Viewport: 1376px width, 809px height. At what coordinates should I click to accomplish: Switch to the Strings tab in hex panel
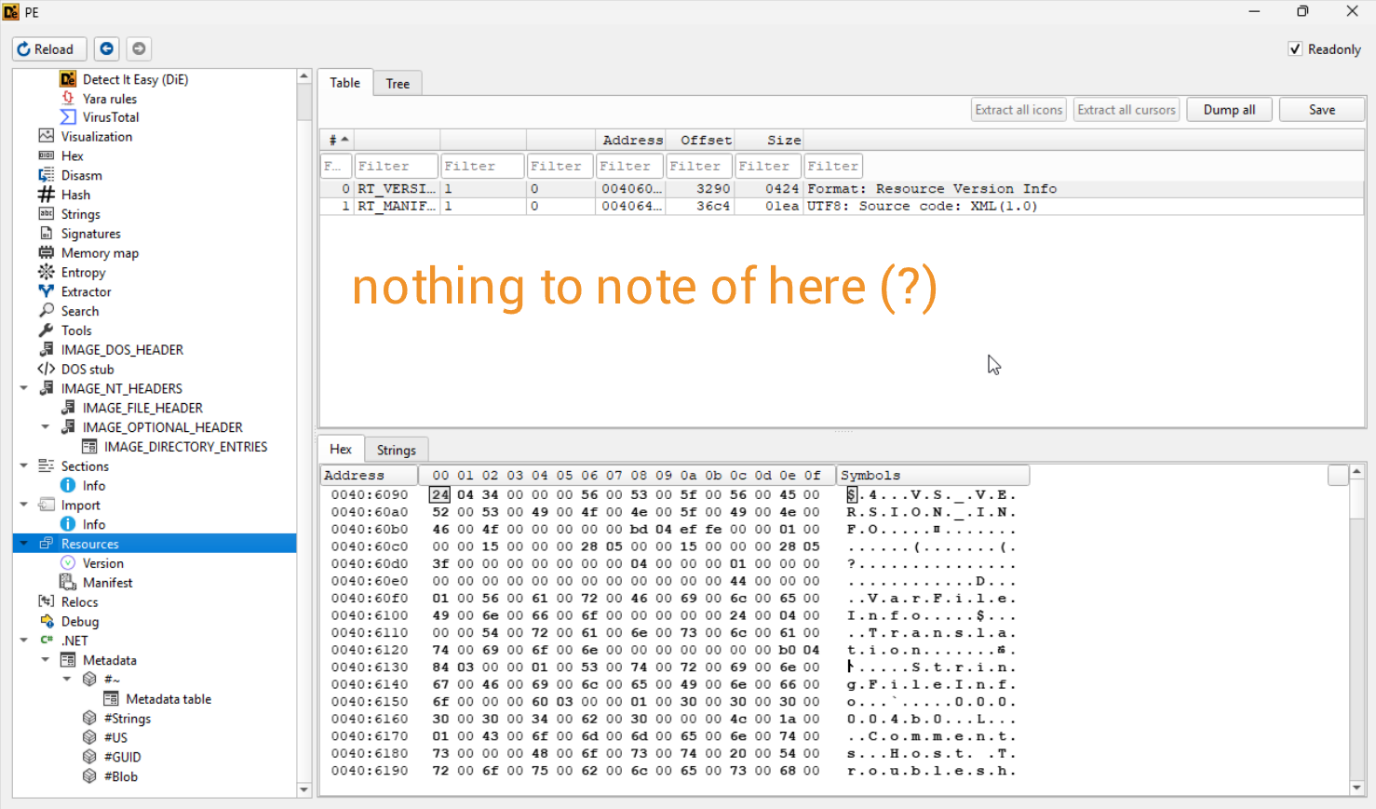[396, 450]
